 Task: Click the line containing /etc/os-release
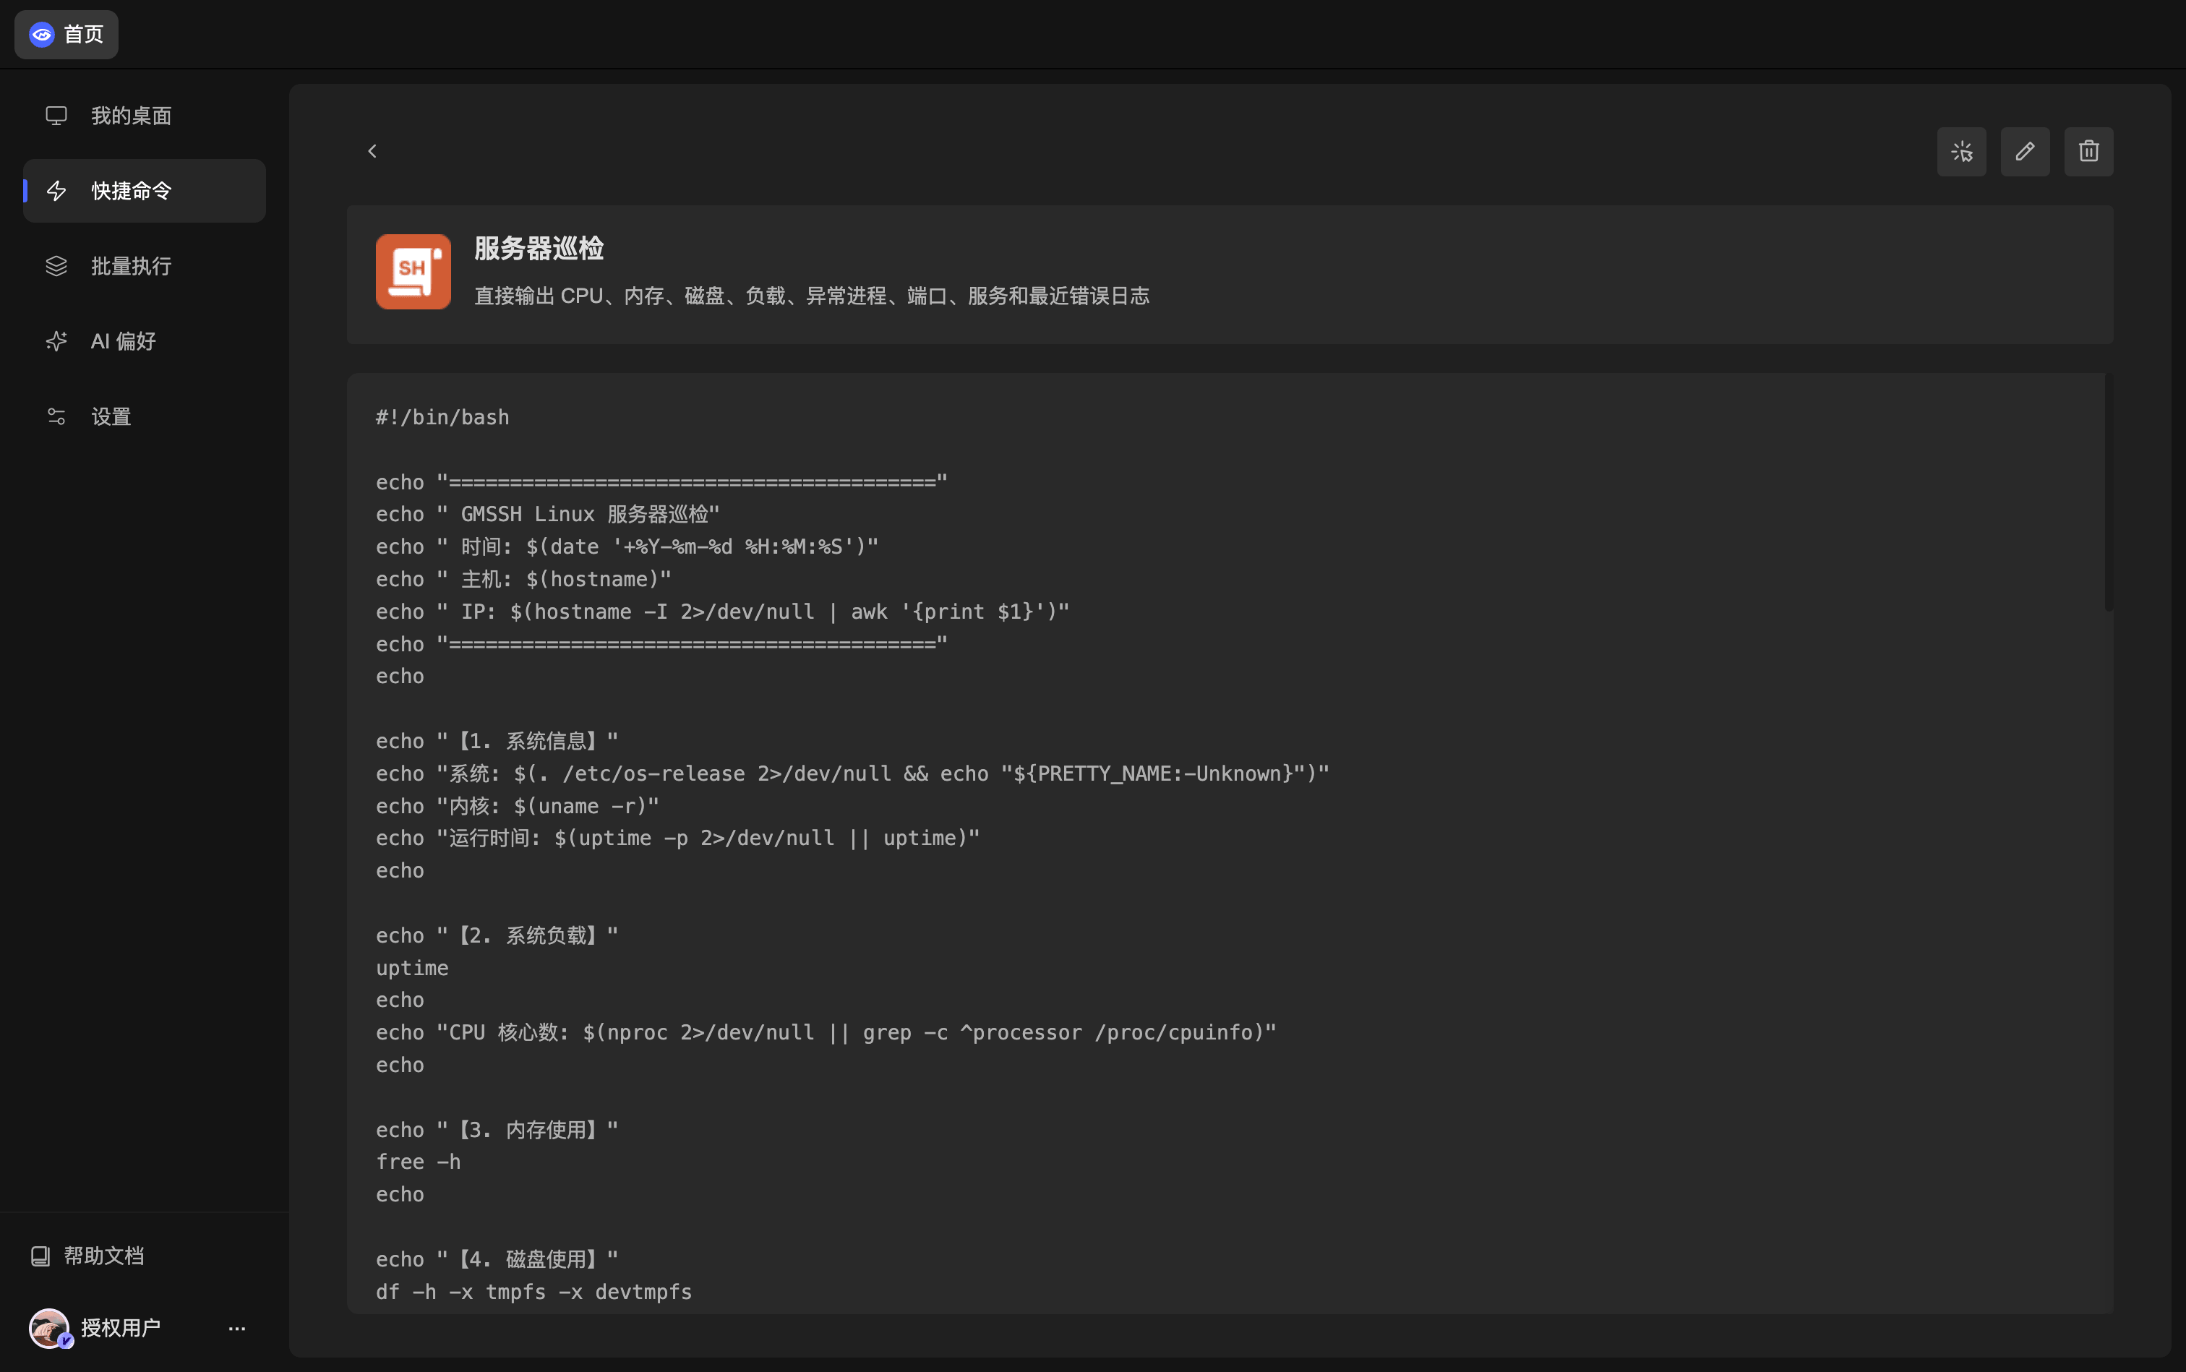click(x=853, y=774)
